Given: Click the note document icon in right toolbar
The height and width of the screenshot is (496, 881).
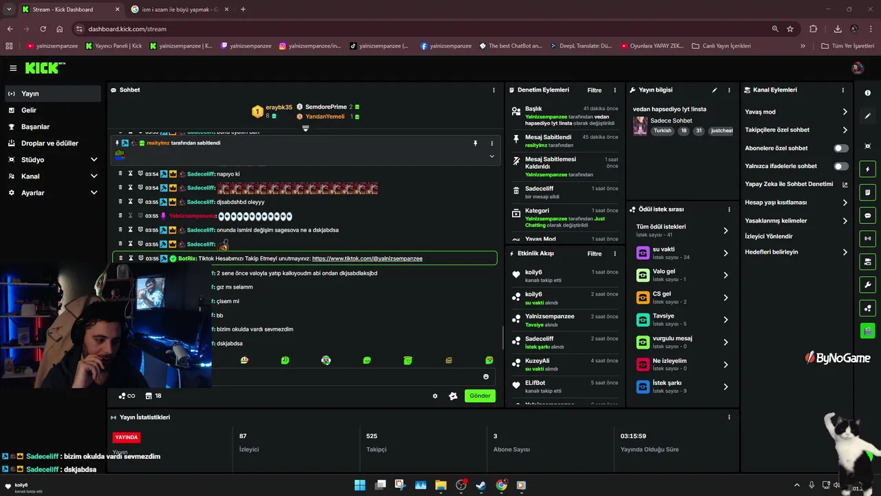Looking at the screenshot, I should click(867, 192).
